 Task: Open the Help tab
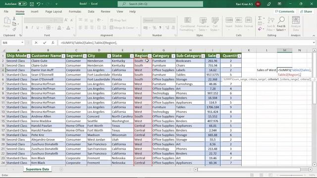pos(132,11)
